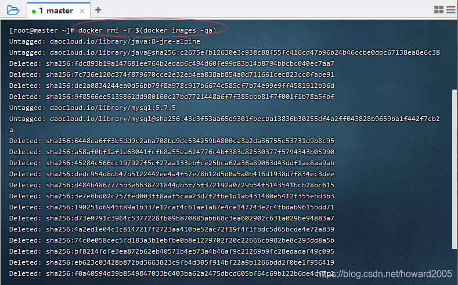Image resolution: width=458 pixels, height=285 pixels.
Task: Click the 'Deleted: sha256:3e7e6bd02c...' line
Action: 171,196
